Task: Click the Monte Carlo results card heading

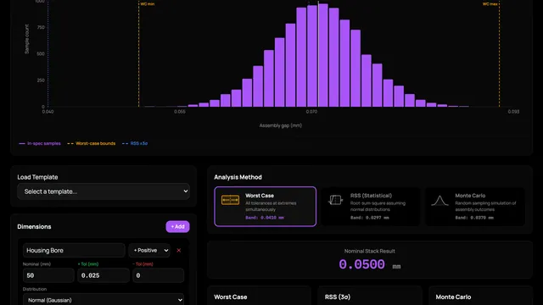Action: point(453,297)
